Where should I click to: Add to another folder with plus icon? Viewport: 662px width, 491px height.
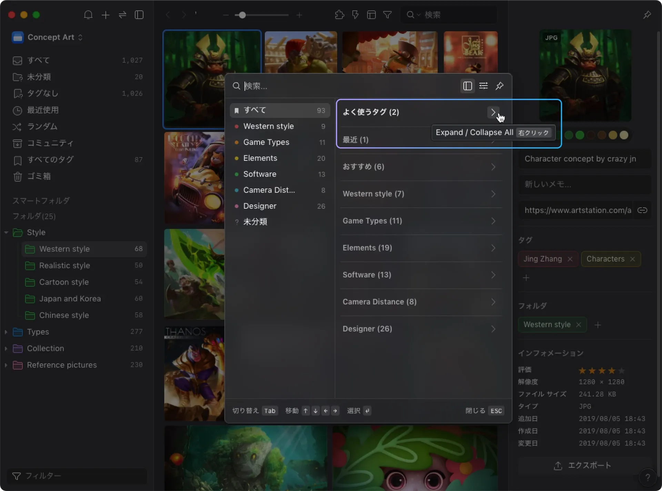coord(598,325)
